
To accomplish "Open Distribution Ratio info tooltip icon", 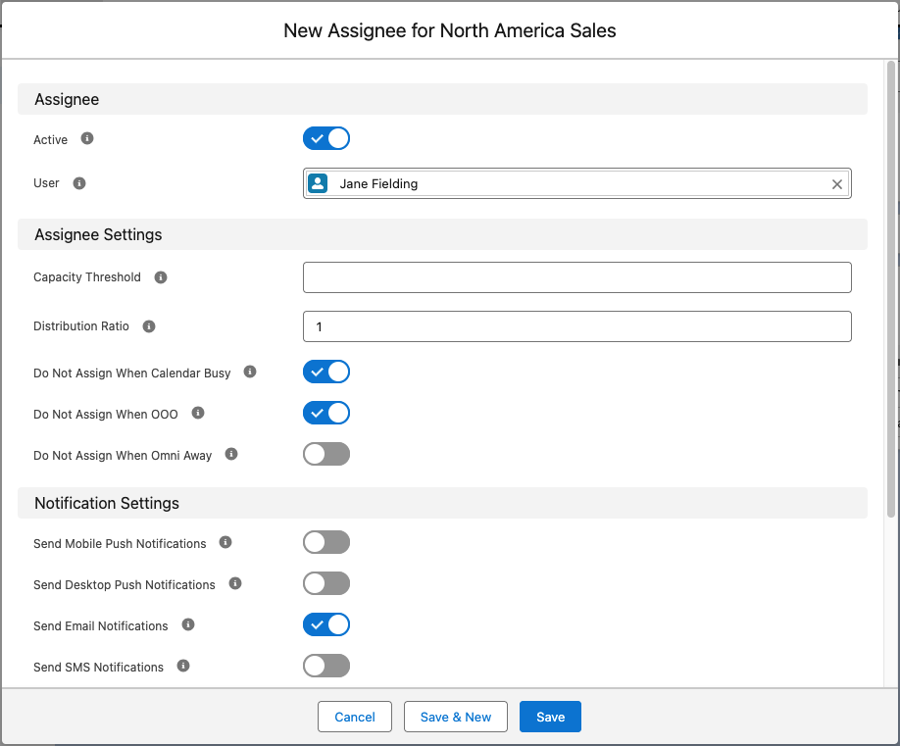I will 149,326.
